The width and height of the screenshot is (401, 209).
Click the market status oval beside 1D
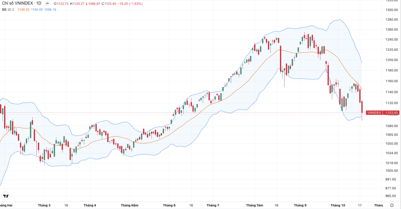tap(47, 3)
